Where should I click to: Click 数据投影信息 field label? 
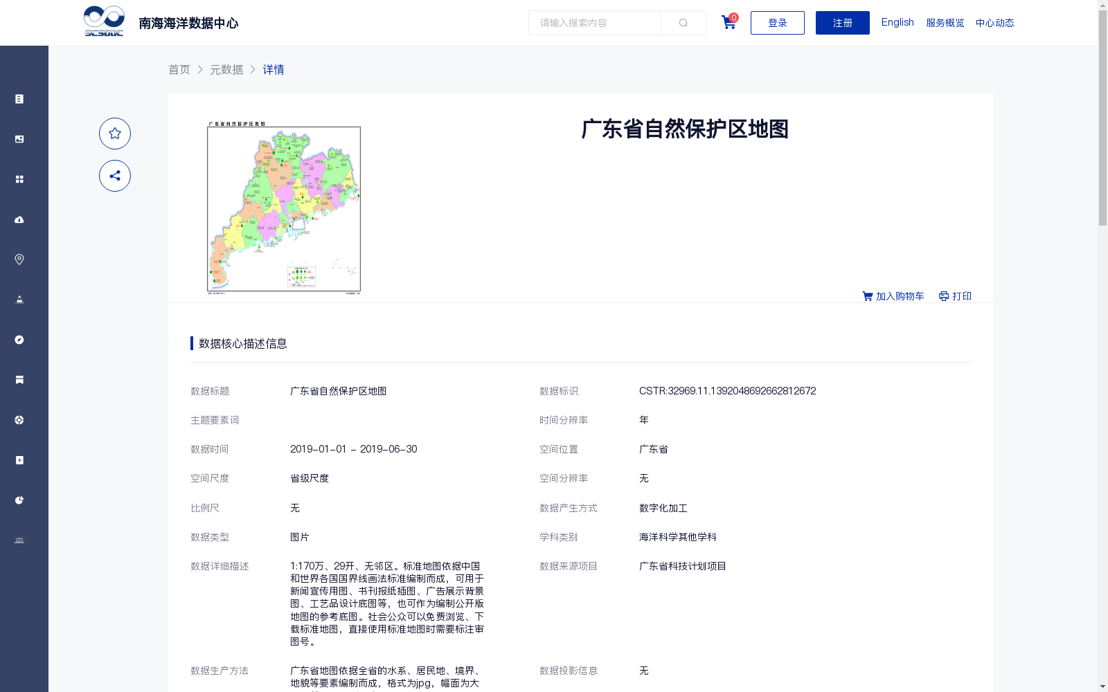point(569,671)
